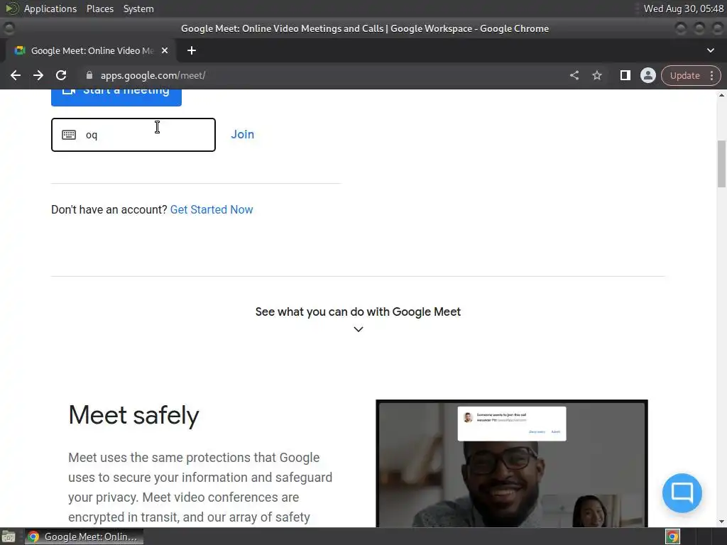
Task: Click the page vertical scrollbar thumb
Action: tap(721, 164)
